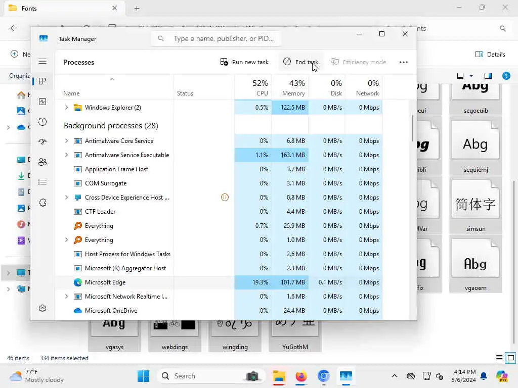Open File Explorer from taskbar
Image resolution: width=518 pixels, height=388 pixels.
279,376
